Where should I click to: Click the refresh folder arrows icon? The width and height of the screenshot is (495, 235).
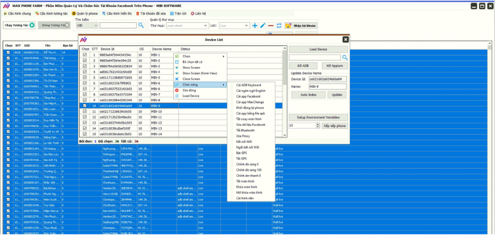279,26
